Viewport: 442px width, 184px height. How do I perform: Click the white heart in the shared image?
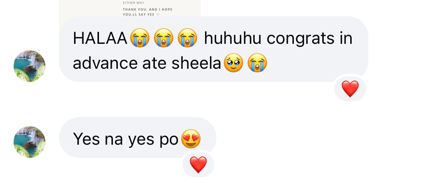[x=158, y=15]
